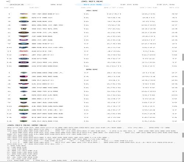Click the yellow logo of East rank 2
The height and width of the screenshot is (162, 184).
(24, 18)
